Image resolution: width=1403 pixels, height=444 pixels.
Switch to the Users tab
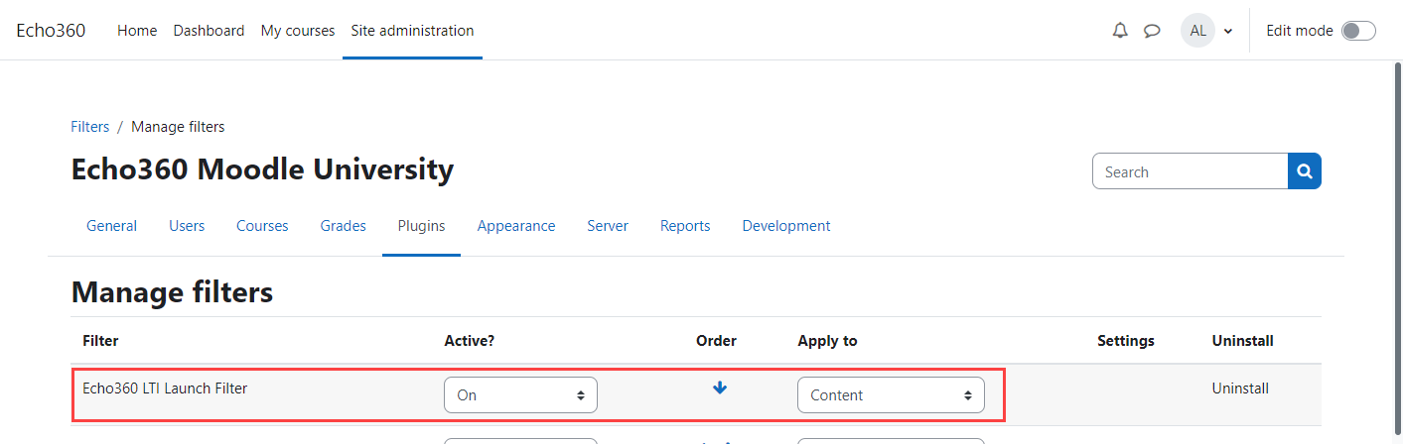coord(187,226)
